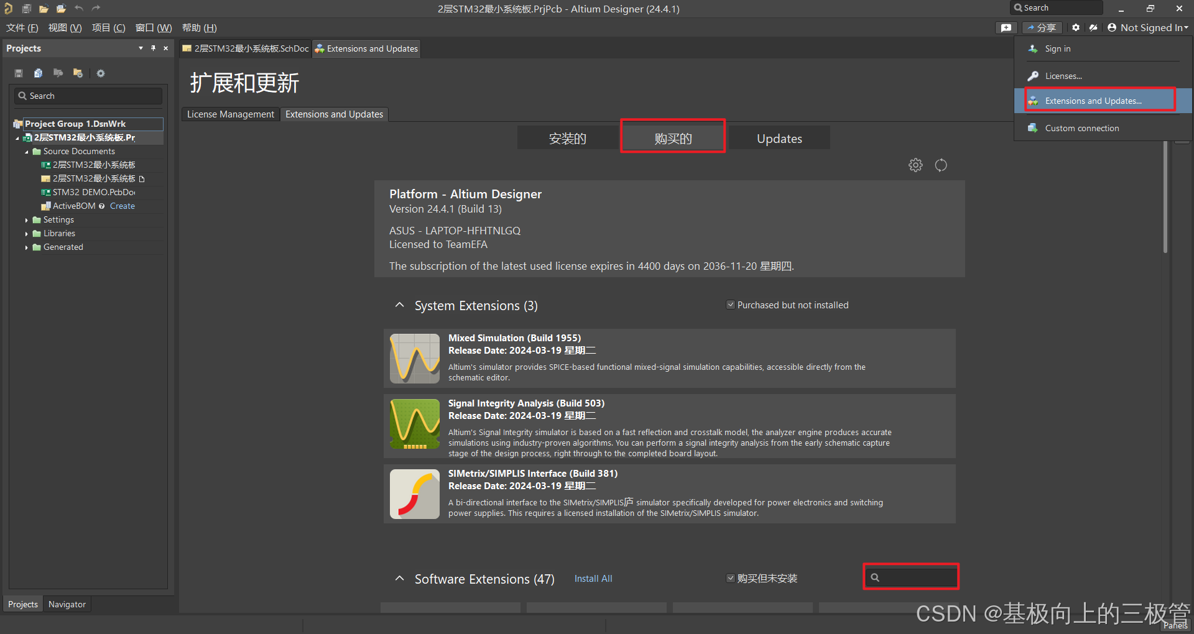Click the Redo arrow icon
Screen dimensions: 1194x634
click(96, 9)
